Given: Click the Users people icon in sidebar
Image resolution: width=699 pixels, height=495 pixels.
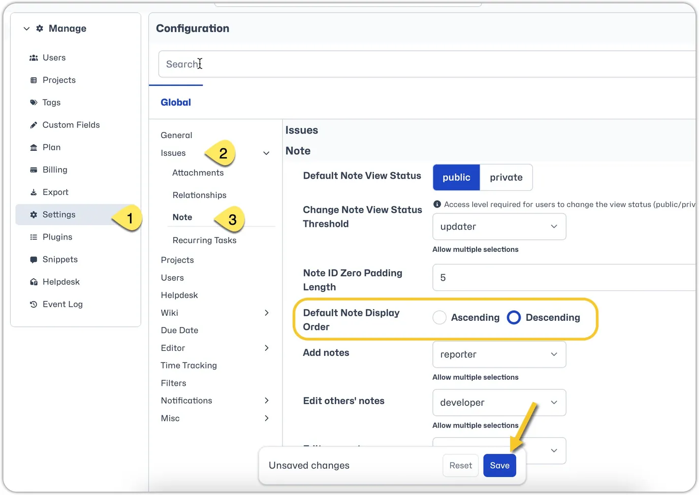Looking at the screenshot, I should coord(34,58).
